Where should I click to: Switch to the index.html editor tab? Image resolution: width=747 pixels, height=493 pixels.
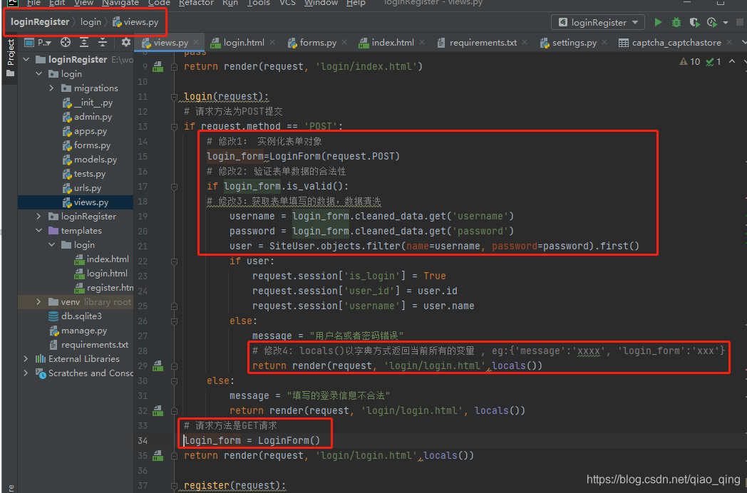click(x=392, y=43)
